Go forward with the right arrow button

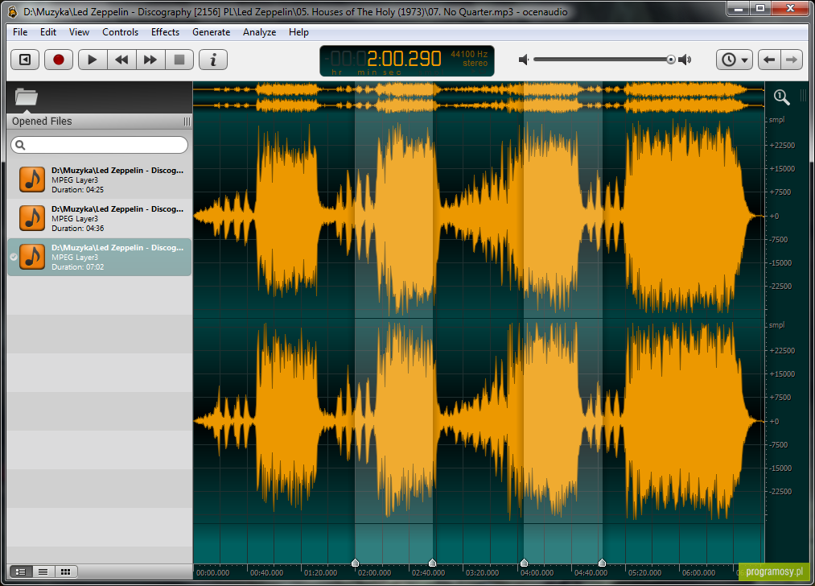[x=791, y=60]
